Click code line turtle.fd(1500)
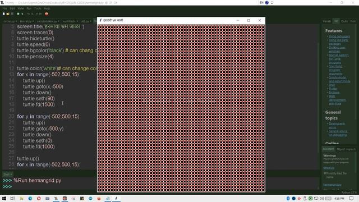 (x=39, y=105)
